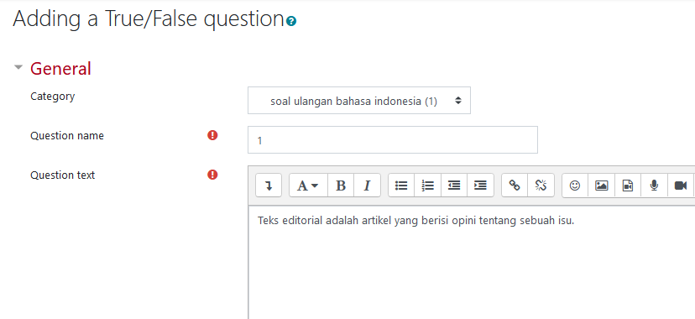695x319 pixels.
Task: Insert an image into question text
Action: (x=602, y=186)
